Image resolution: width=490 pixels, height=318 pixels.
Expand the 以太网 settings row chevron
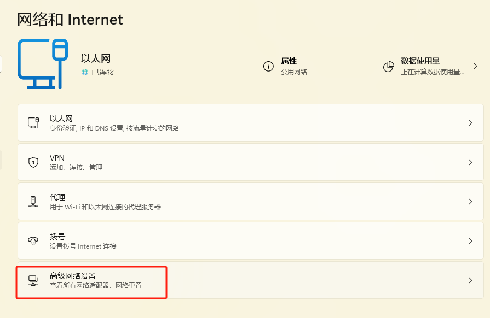click(x=470, y=123)
